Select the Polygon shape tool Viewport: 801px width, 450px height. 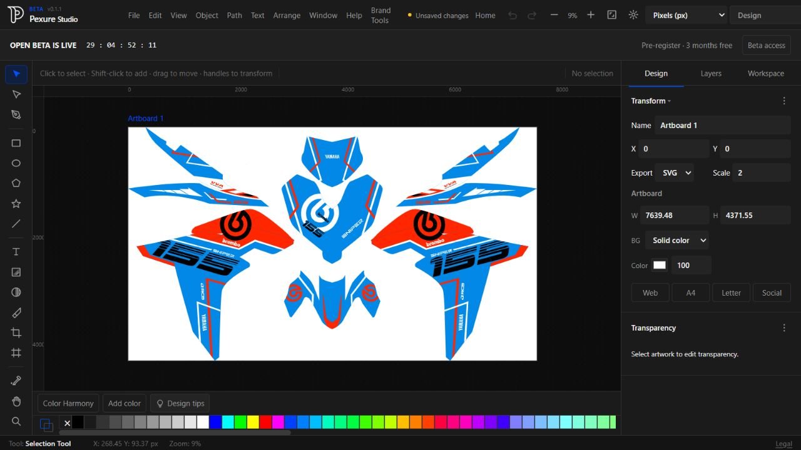click(16, 183)
